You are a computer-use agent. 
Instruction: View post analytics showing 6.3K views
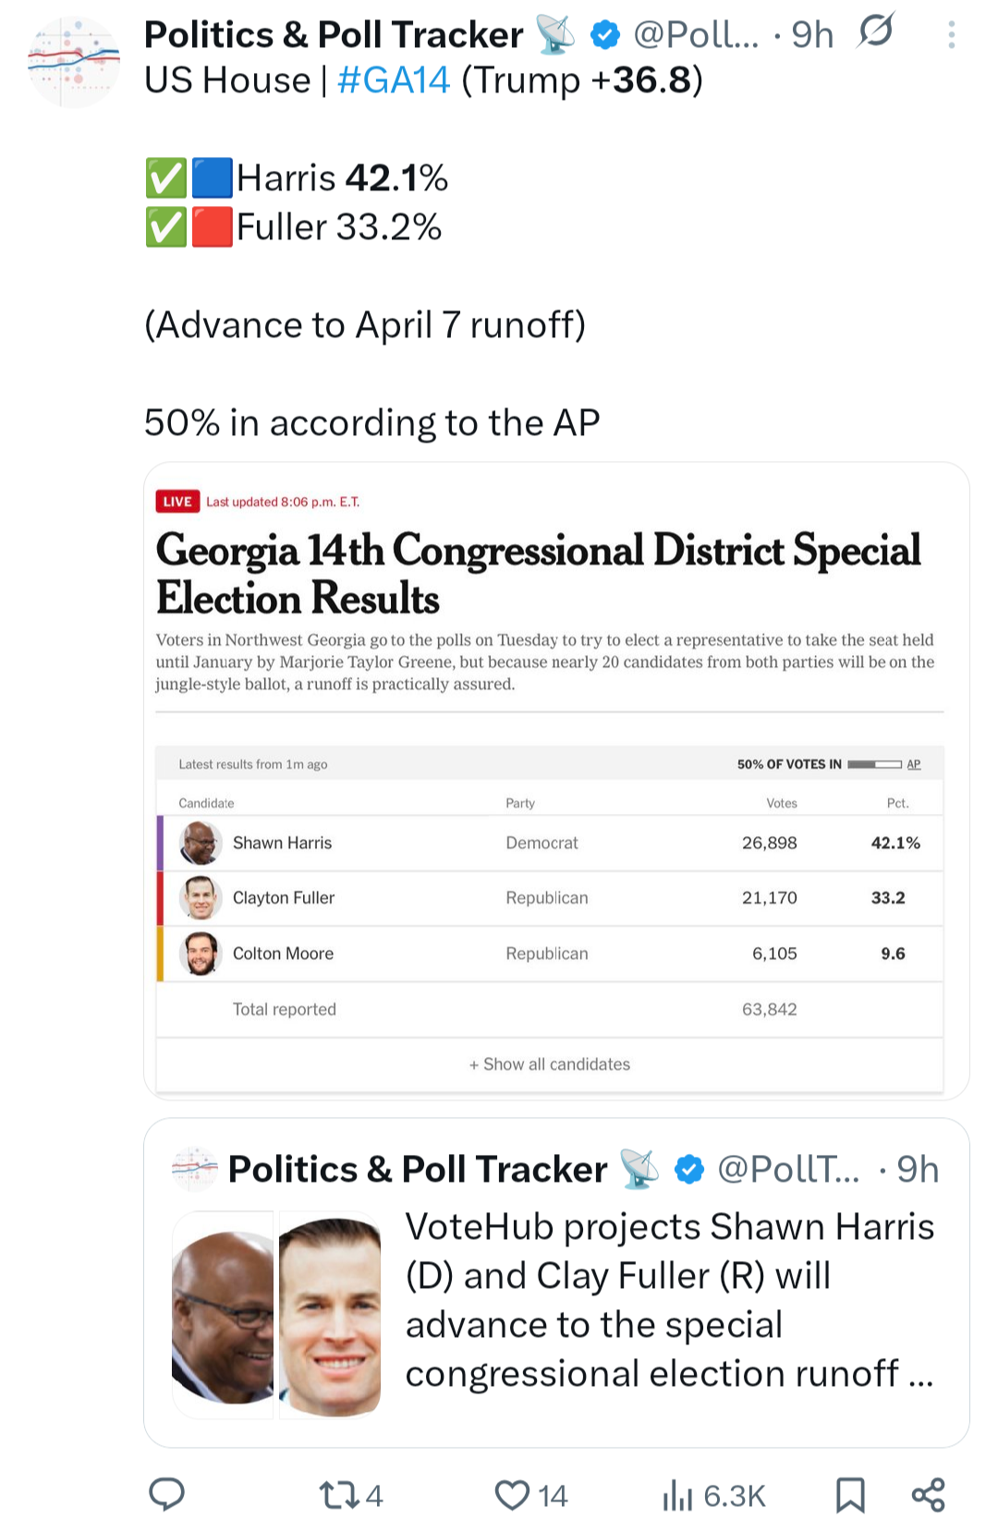tap(713, 1494)
